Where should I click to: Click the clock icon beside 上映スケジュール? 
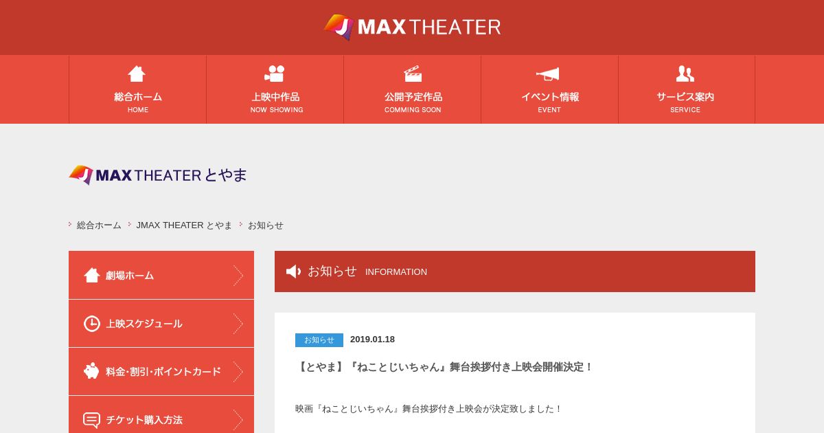tap(92, 323)
